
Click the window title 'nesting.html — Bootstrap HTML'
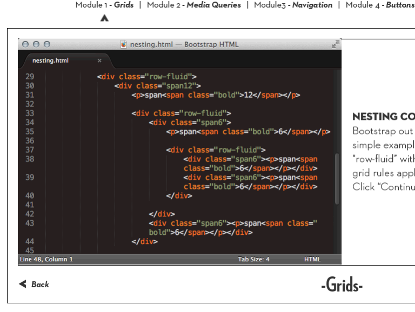184,44
